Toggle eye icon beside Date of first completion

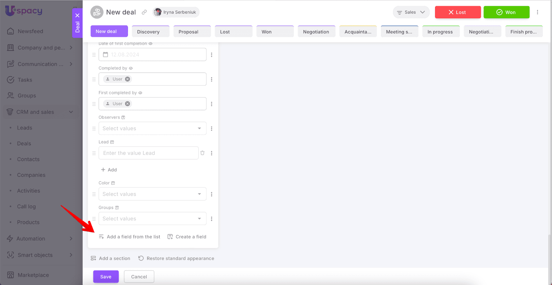tap(150, 44)
